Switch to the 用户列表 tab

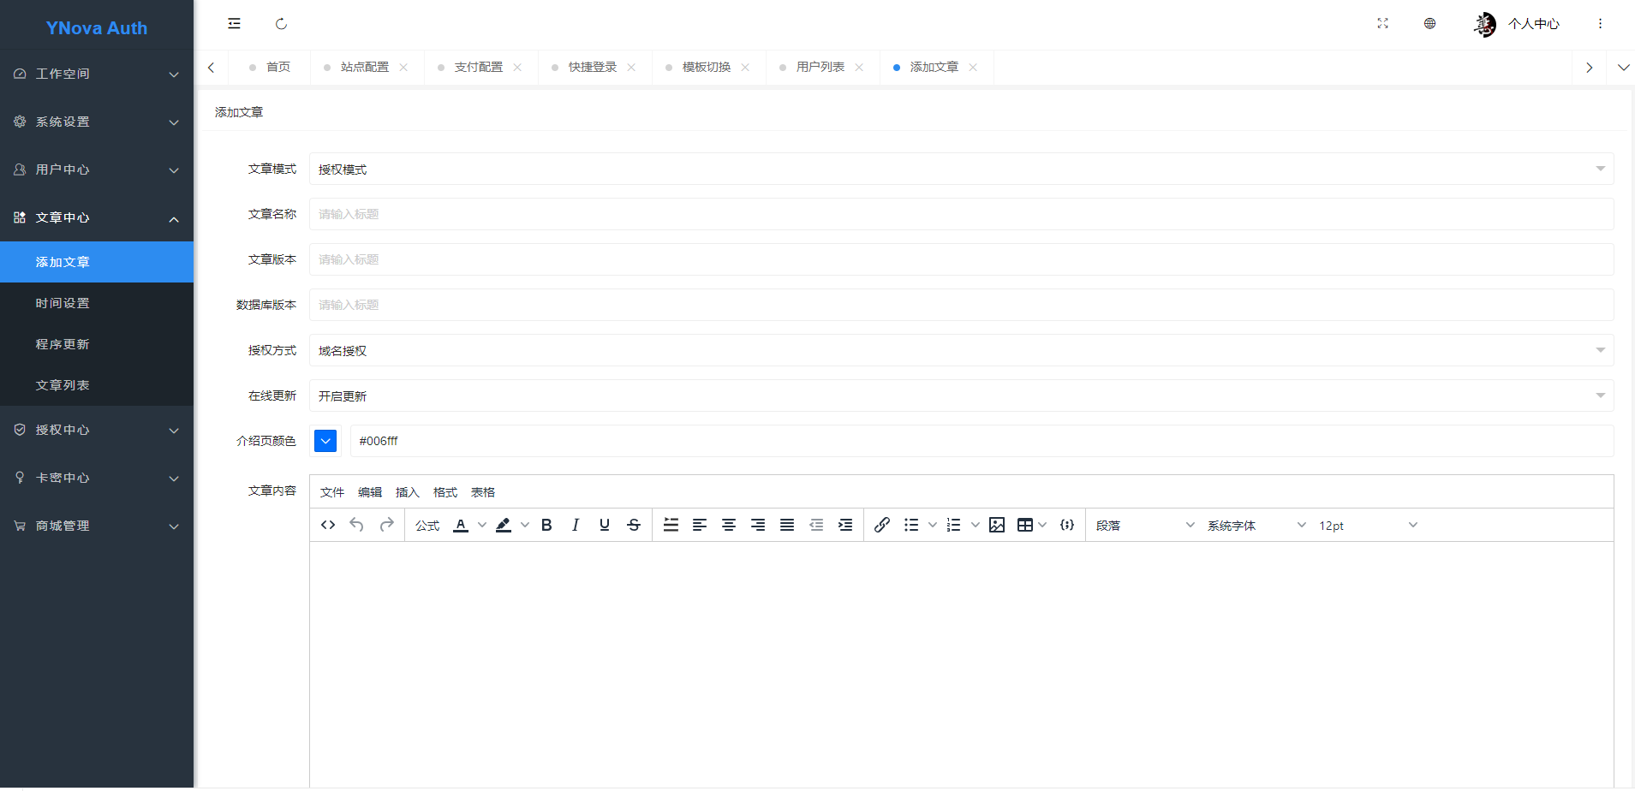click(820, 67)
